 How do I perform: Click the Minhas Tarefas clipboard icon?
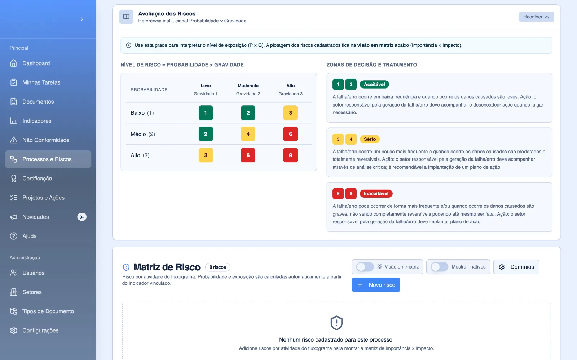pos(14,82)
